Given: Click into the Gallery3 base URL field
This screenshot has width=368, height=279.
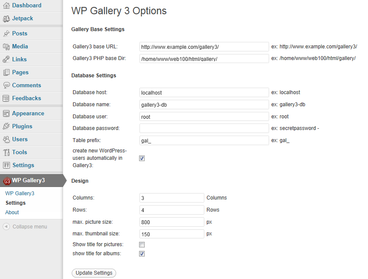Looking at the screenshot, I should point(204,47).
